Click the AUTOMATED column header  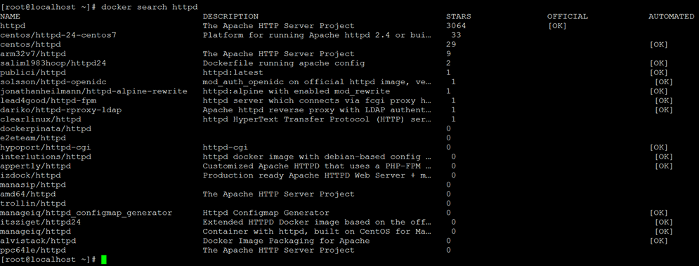[x=671, y=16]
